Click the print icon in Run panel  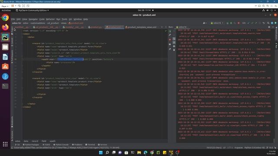[174, 46]
